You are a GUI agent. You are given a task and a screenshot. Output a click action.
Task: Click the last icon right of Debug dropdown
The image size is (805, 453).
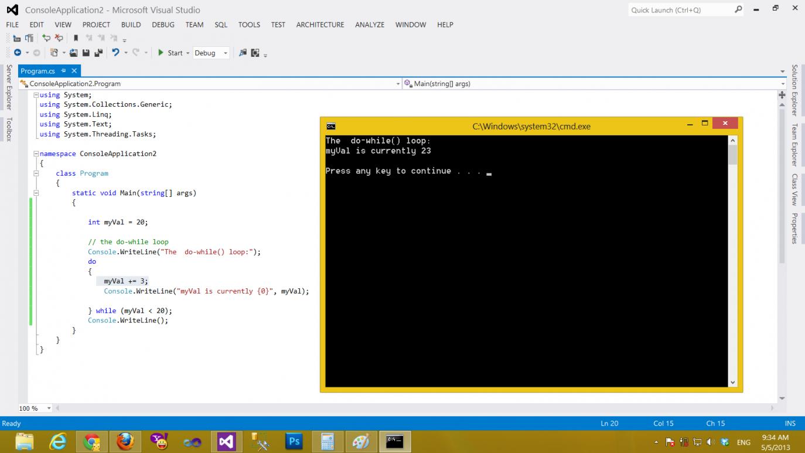click(255, 53)
